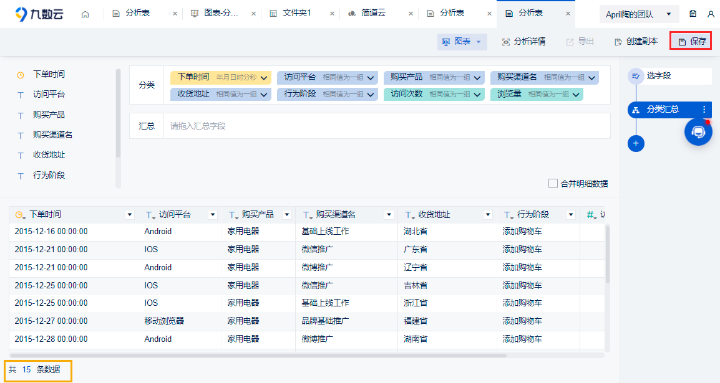Click the 分析详情 icon button

523,42
